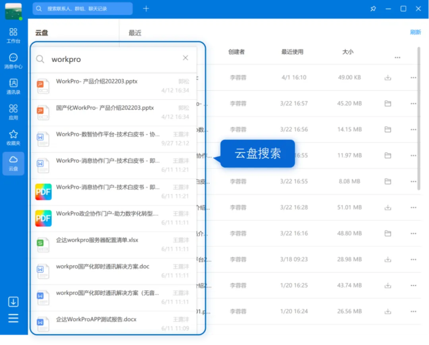Open more options for 43.74 MB row

pos(414,286)
